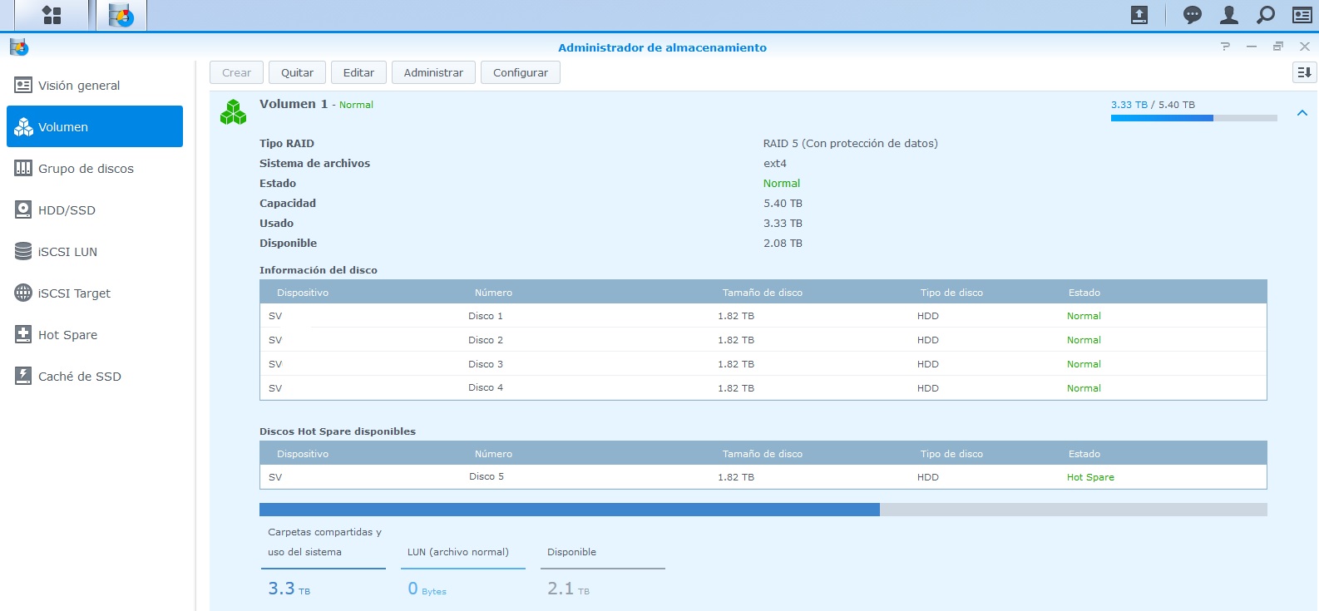Collapse the Volumen 1 details chevron
The width and height of the screenshot is (1319, 611).
click(x=1302, y=113)
